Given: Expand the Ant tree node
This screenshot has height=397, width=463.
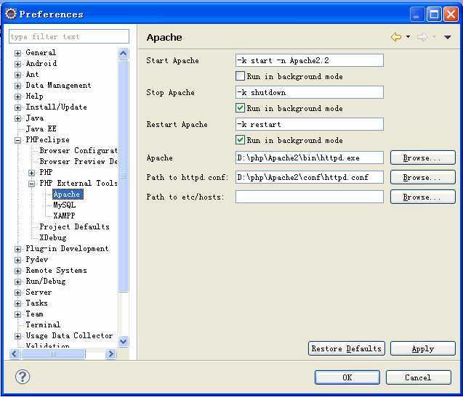Looking at the screenshot, I should [x=17, y=75].
